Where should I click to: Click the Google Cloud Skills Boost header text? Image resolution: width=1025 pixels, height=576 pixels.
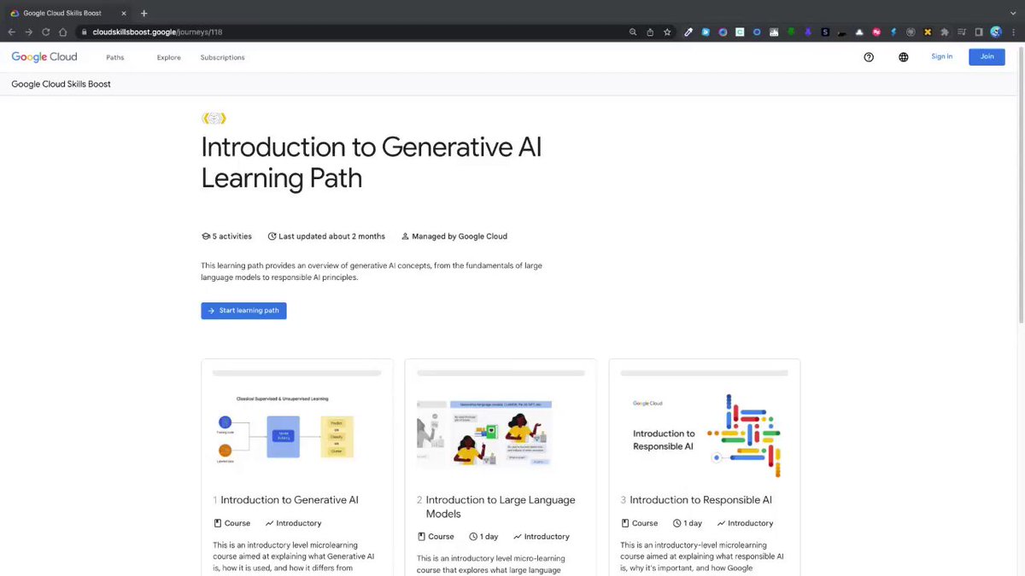pos(61,84)
